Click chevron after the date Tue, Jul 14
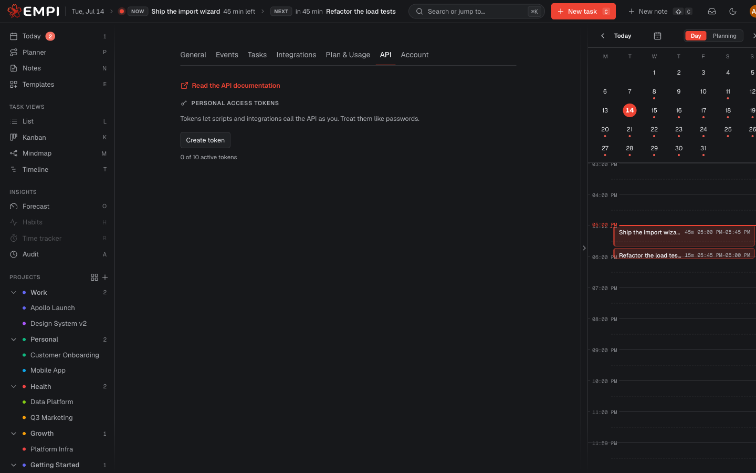Screen dimensions: 756x473 (x=111, y=11)
